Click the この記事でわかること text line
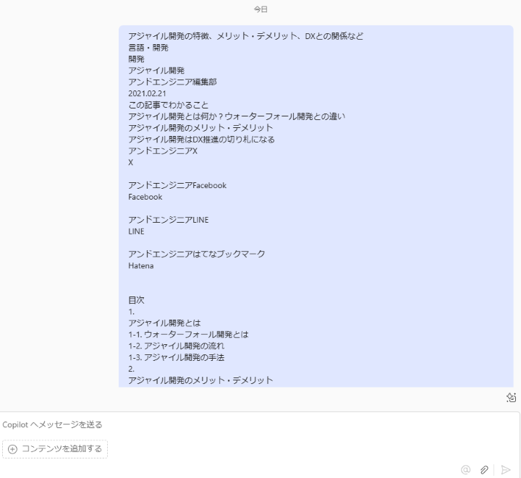This screenshot has width=521, height=478. coord(169,106)
